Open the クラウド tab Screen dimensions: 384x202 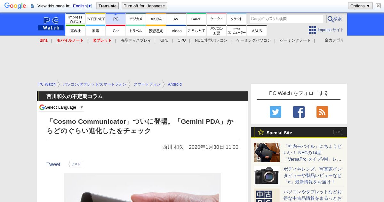(x=237, y=19)
